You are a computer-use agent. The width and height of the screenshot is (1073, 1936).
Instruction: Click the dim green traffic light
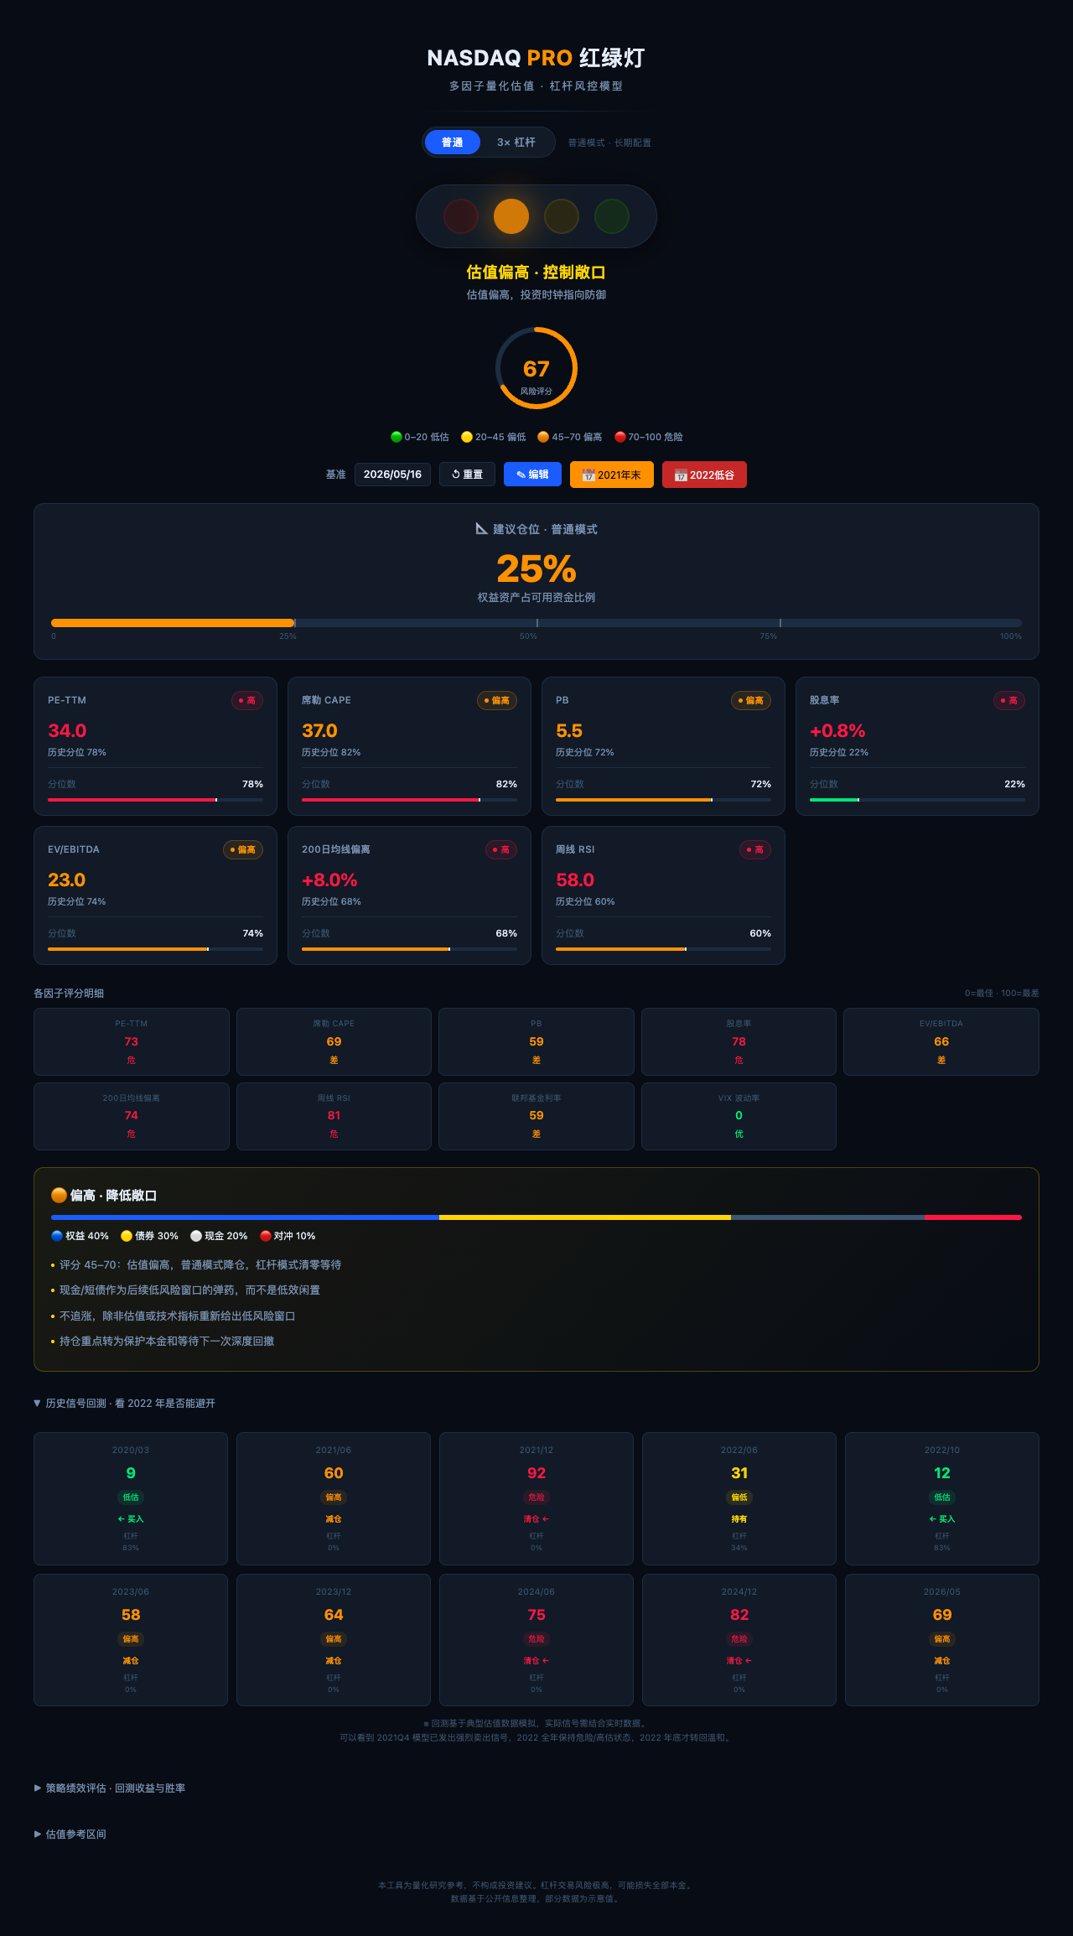point(612,216)
